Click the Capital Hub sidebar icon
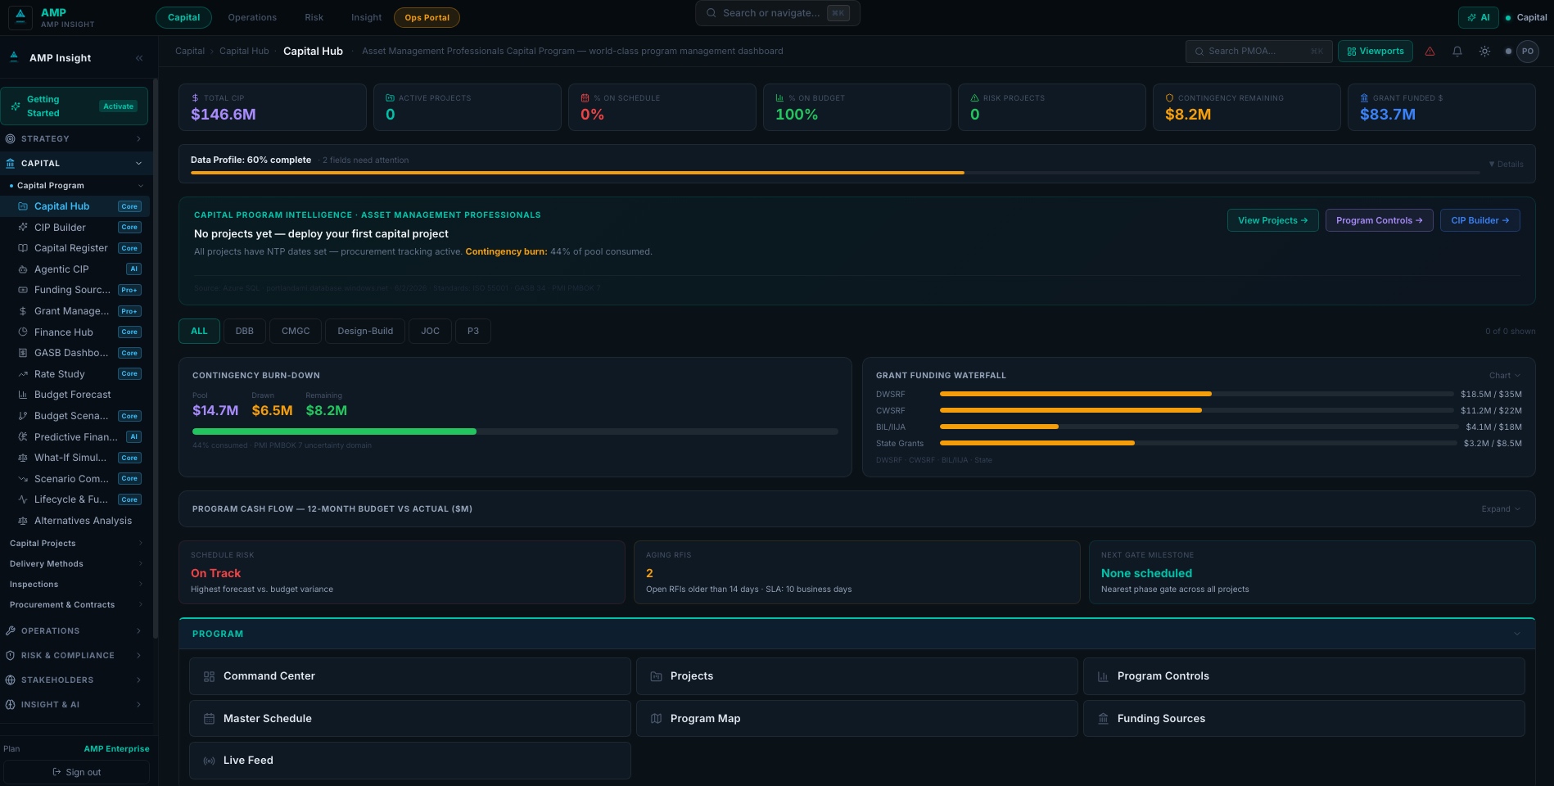The height and width of the screenshot is (786, 1554). [x=23, y=206]
